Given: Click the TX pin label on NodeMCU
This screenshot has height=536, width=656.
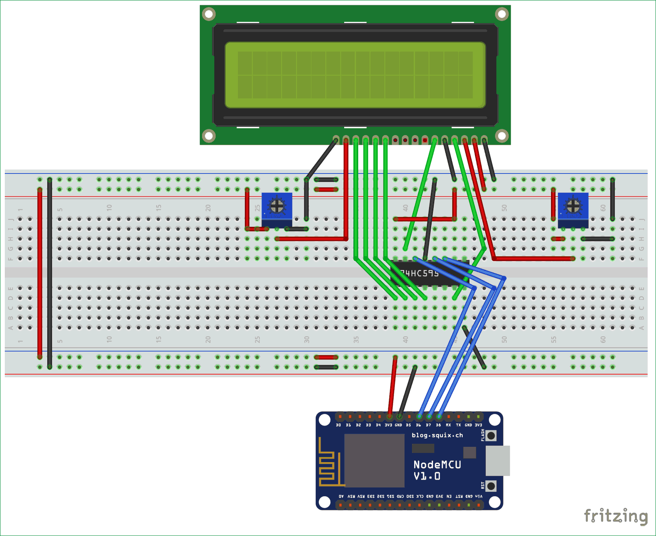Looking at the screenshot, I should tap(458, 425).
